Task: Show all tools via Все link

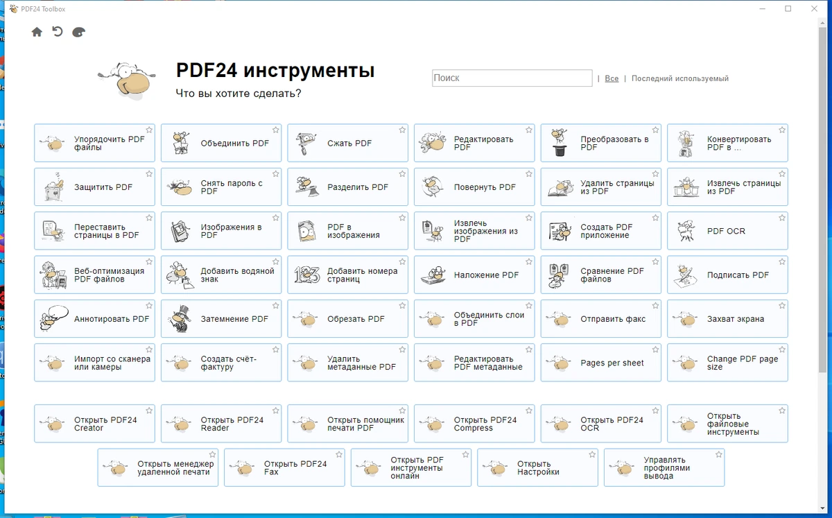Action: pos(612,78)
